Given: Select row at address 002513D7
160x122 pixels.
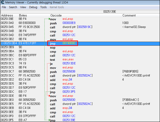Looking at the screenshot, I should pos(80,88).
